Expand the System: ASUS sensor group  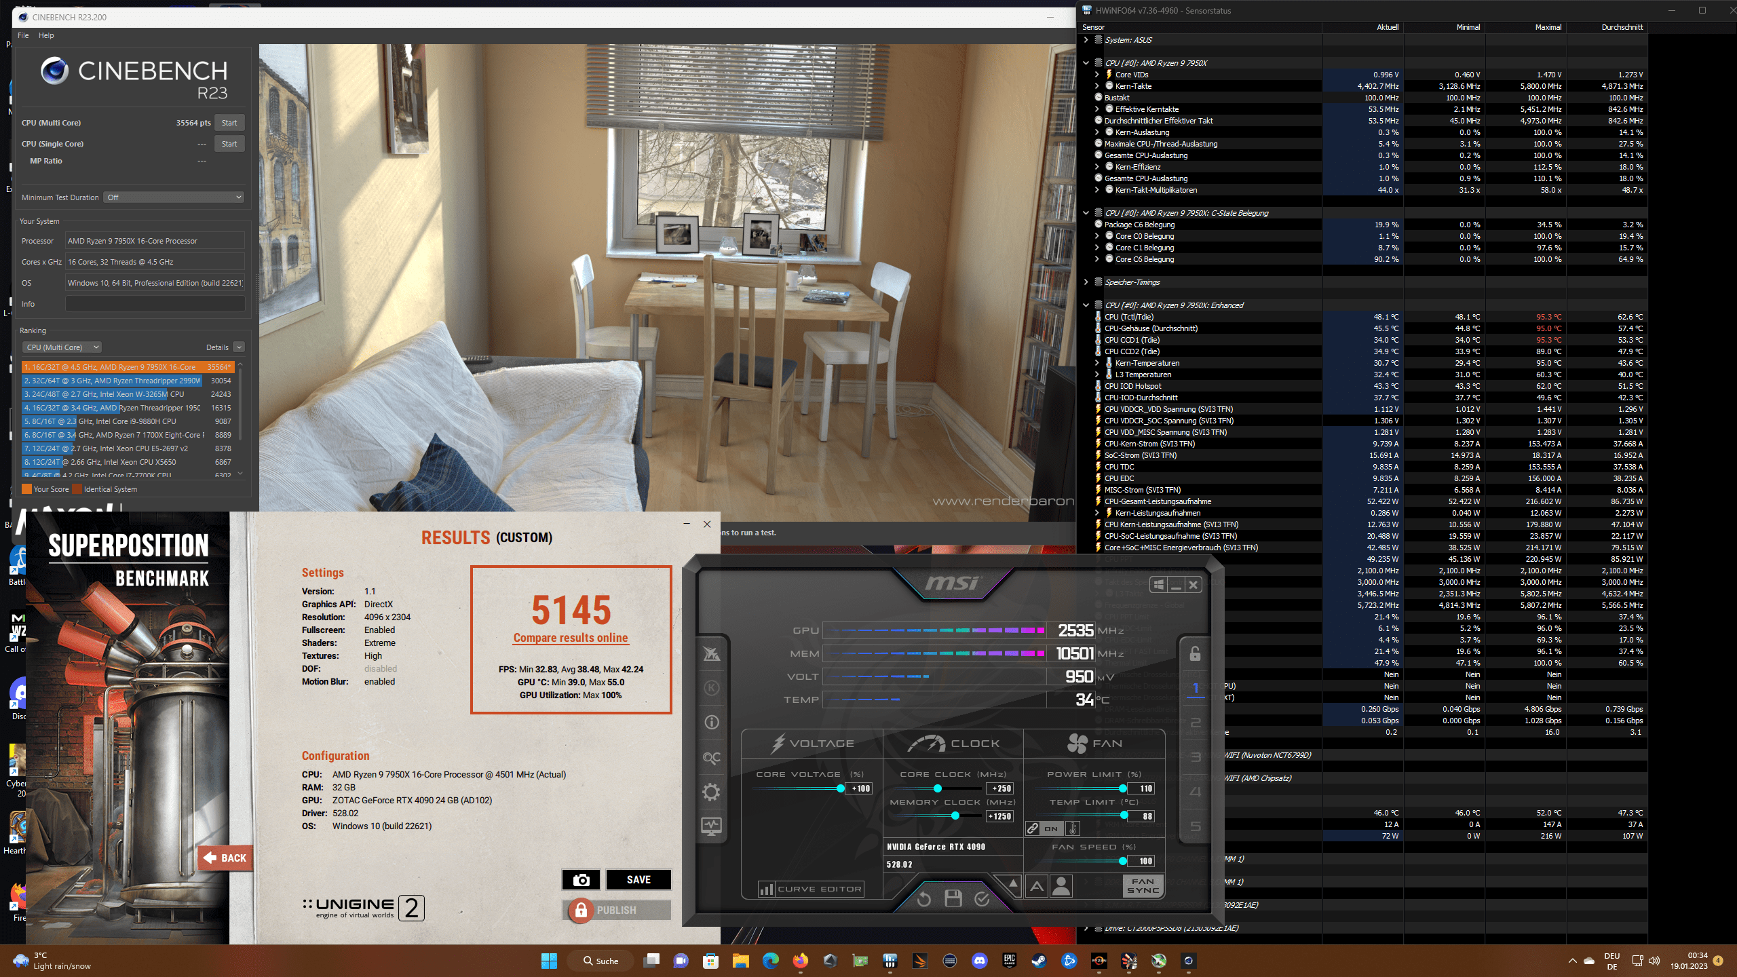[1086, 40]
